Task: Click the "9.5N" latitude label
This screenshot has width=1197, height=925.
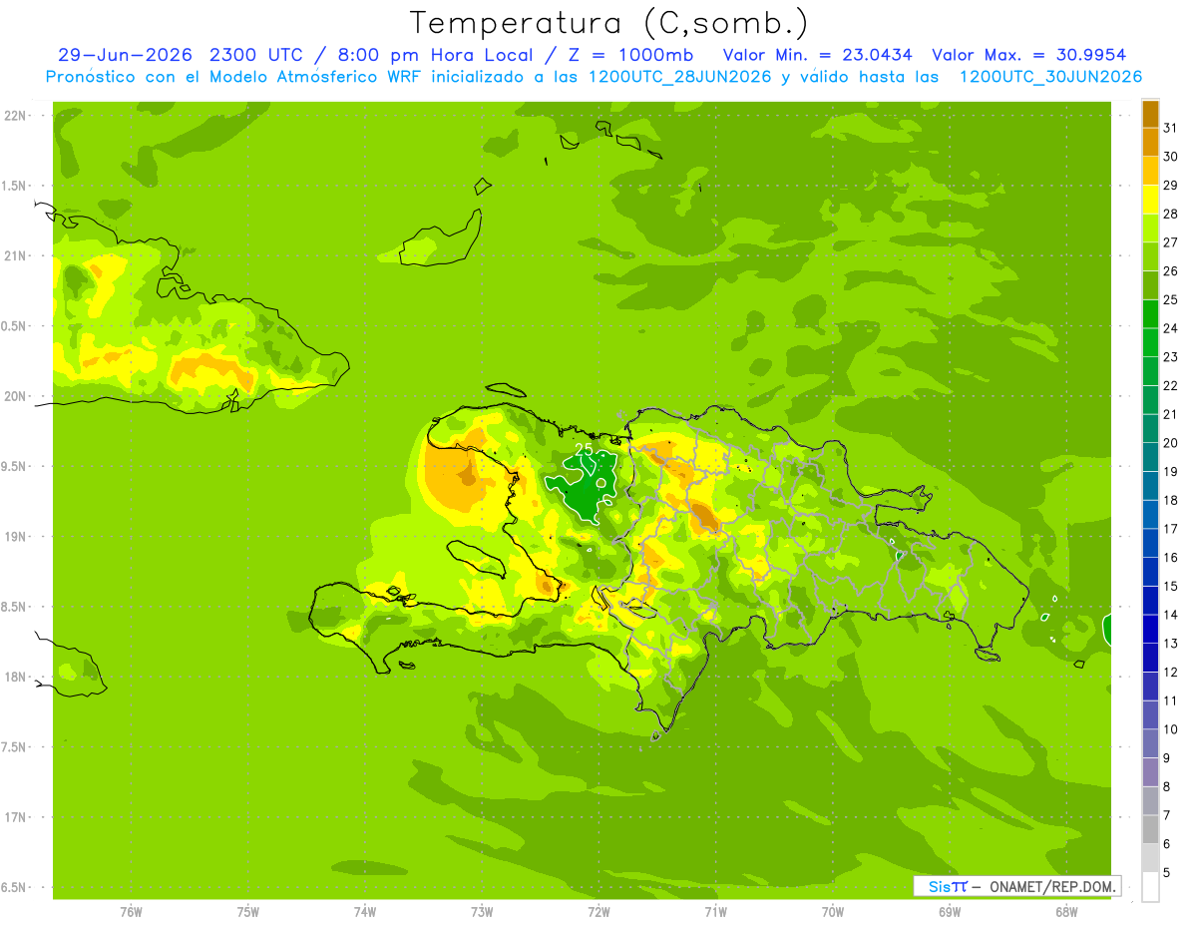Action: point(15,466)
